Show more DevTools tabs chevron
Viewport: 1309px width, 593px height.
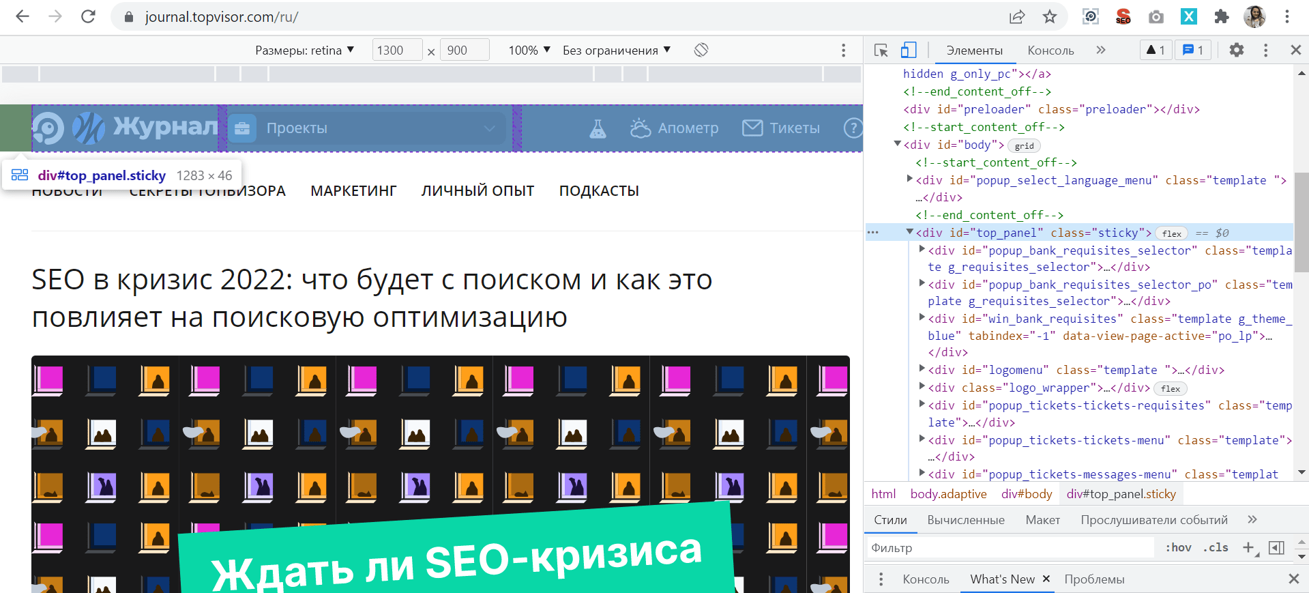tap(1101, 50)
